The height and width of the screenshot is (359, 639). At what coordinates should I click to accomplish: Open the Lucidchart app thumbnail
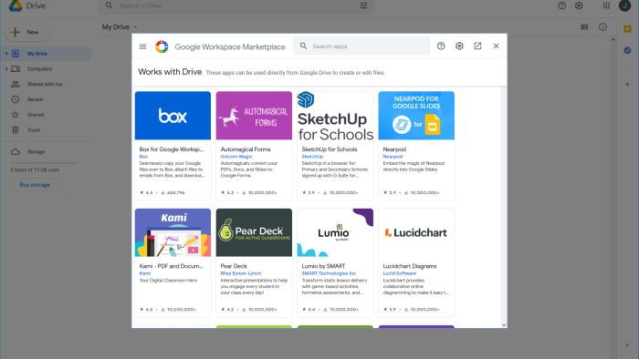click(416, 232)
